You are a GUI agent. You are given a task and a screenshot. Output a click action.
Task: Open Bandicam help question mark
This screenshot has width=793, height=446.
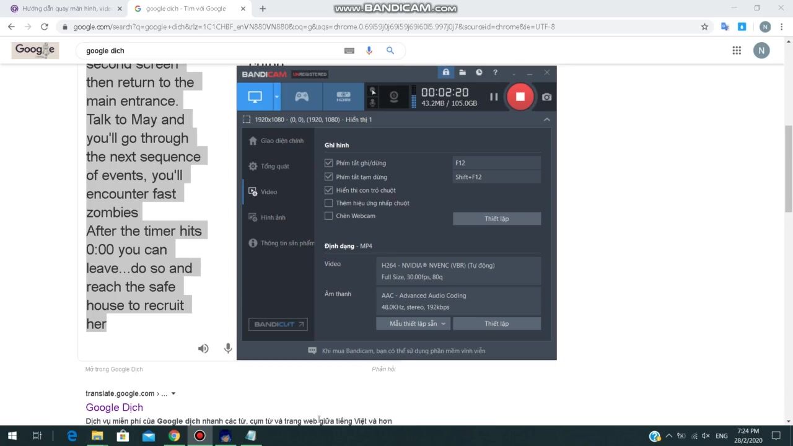(495, 72)
